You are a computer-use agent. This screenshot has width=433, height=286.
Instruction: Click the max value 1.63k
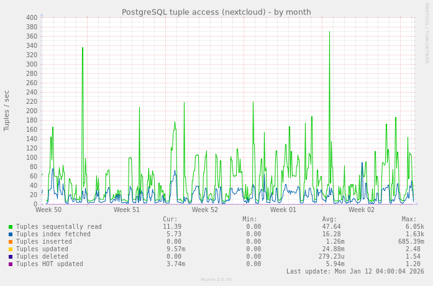[x=415, y=234]
